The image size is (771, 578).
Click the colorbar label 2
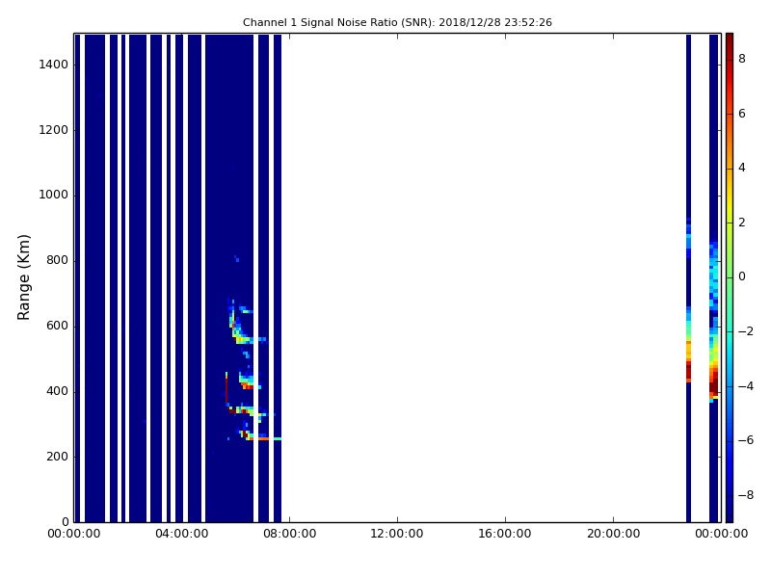(742, 223)
